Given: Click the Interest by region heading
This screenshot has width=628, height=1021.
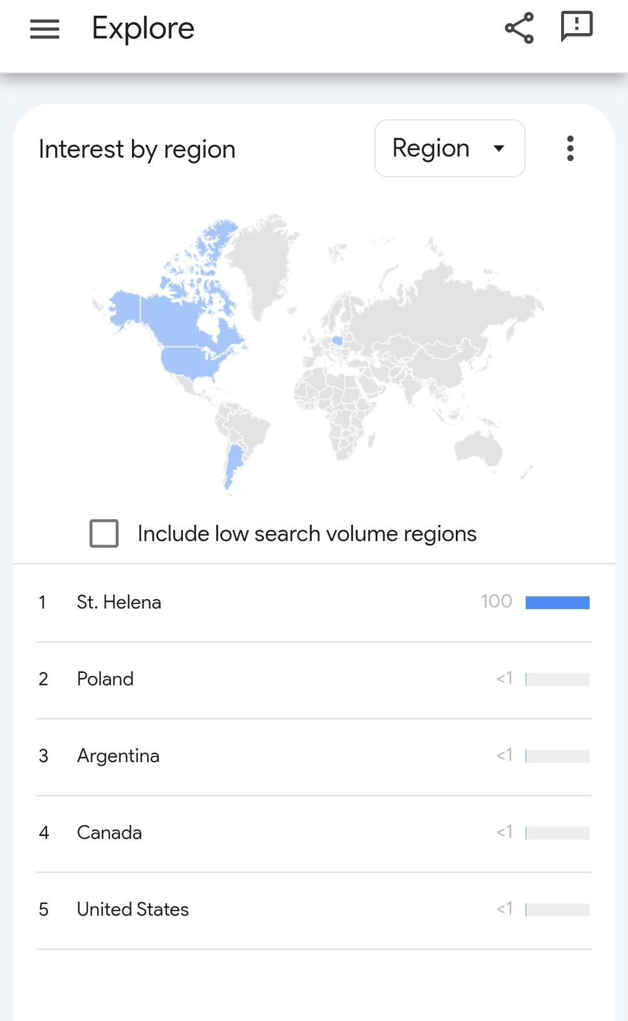Looking at the screenshot, I should (x=137, y=150).
